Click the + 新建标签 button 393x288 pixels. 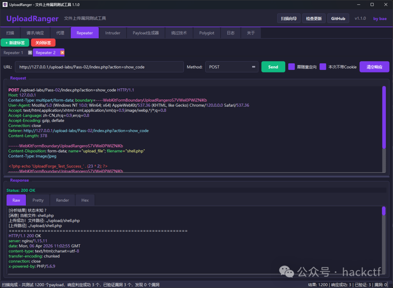click(x=15, y=43)
